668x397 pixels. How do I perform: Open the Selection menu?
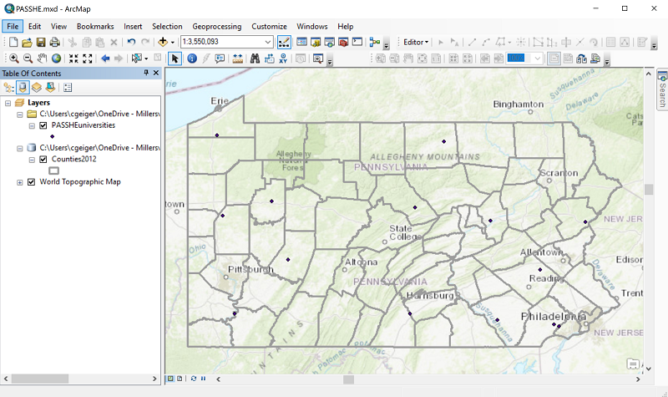point(167,27)
